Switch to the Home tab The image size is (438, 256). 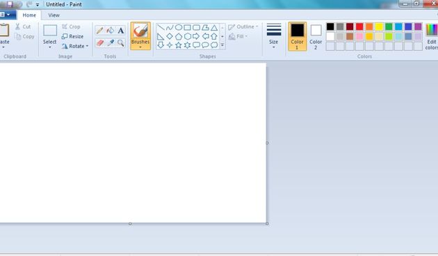(29, 15)
